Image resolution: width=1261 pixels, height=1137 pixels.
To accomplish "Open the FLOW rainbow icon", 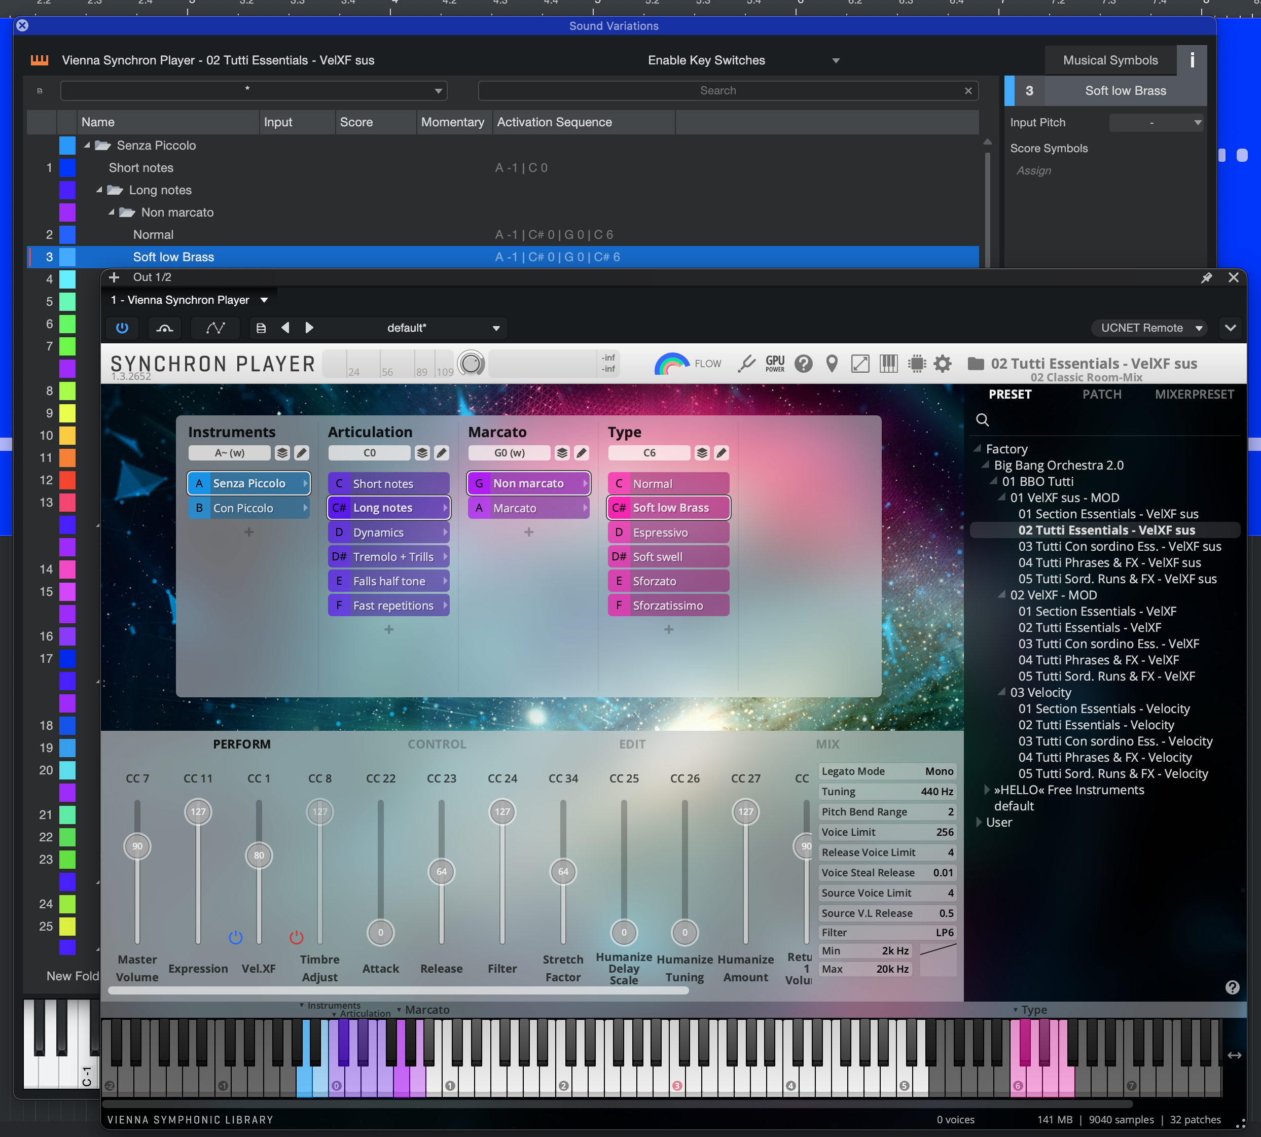I will tap(671, 364).
